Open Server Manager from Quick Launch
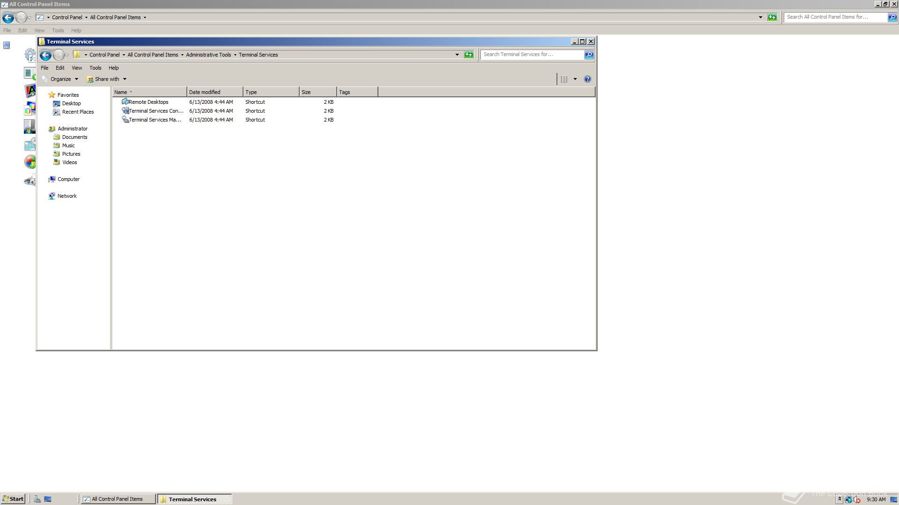This screenshot has height=505, width=899. click(x=37, y=499)
